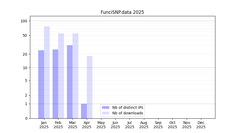Select the Apr 2025 distinct IPs bar
The height and width of the screenshot is (133, 239).
[x=84, y=111]
